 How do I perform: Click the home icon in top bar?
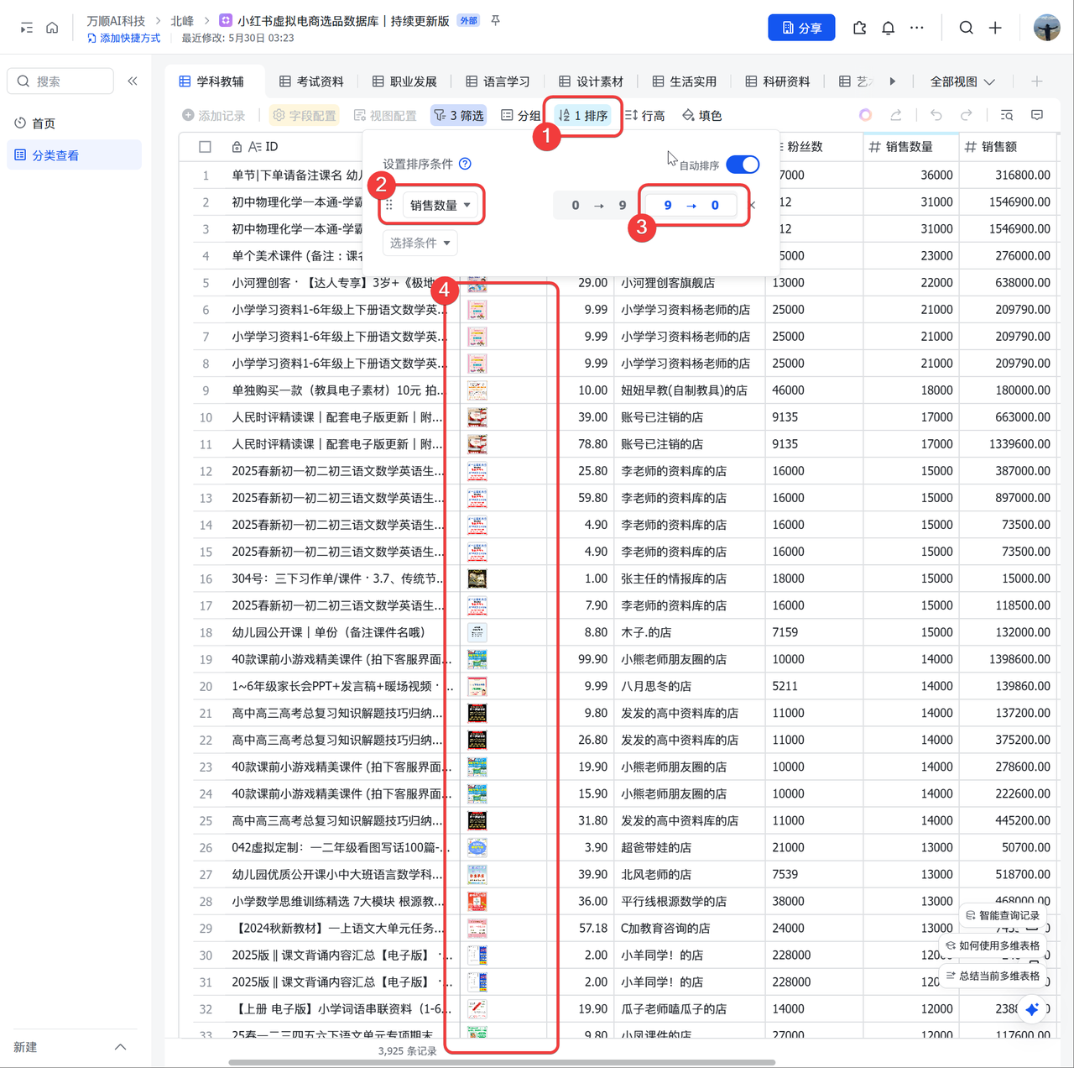52,28
